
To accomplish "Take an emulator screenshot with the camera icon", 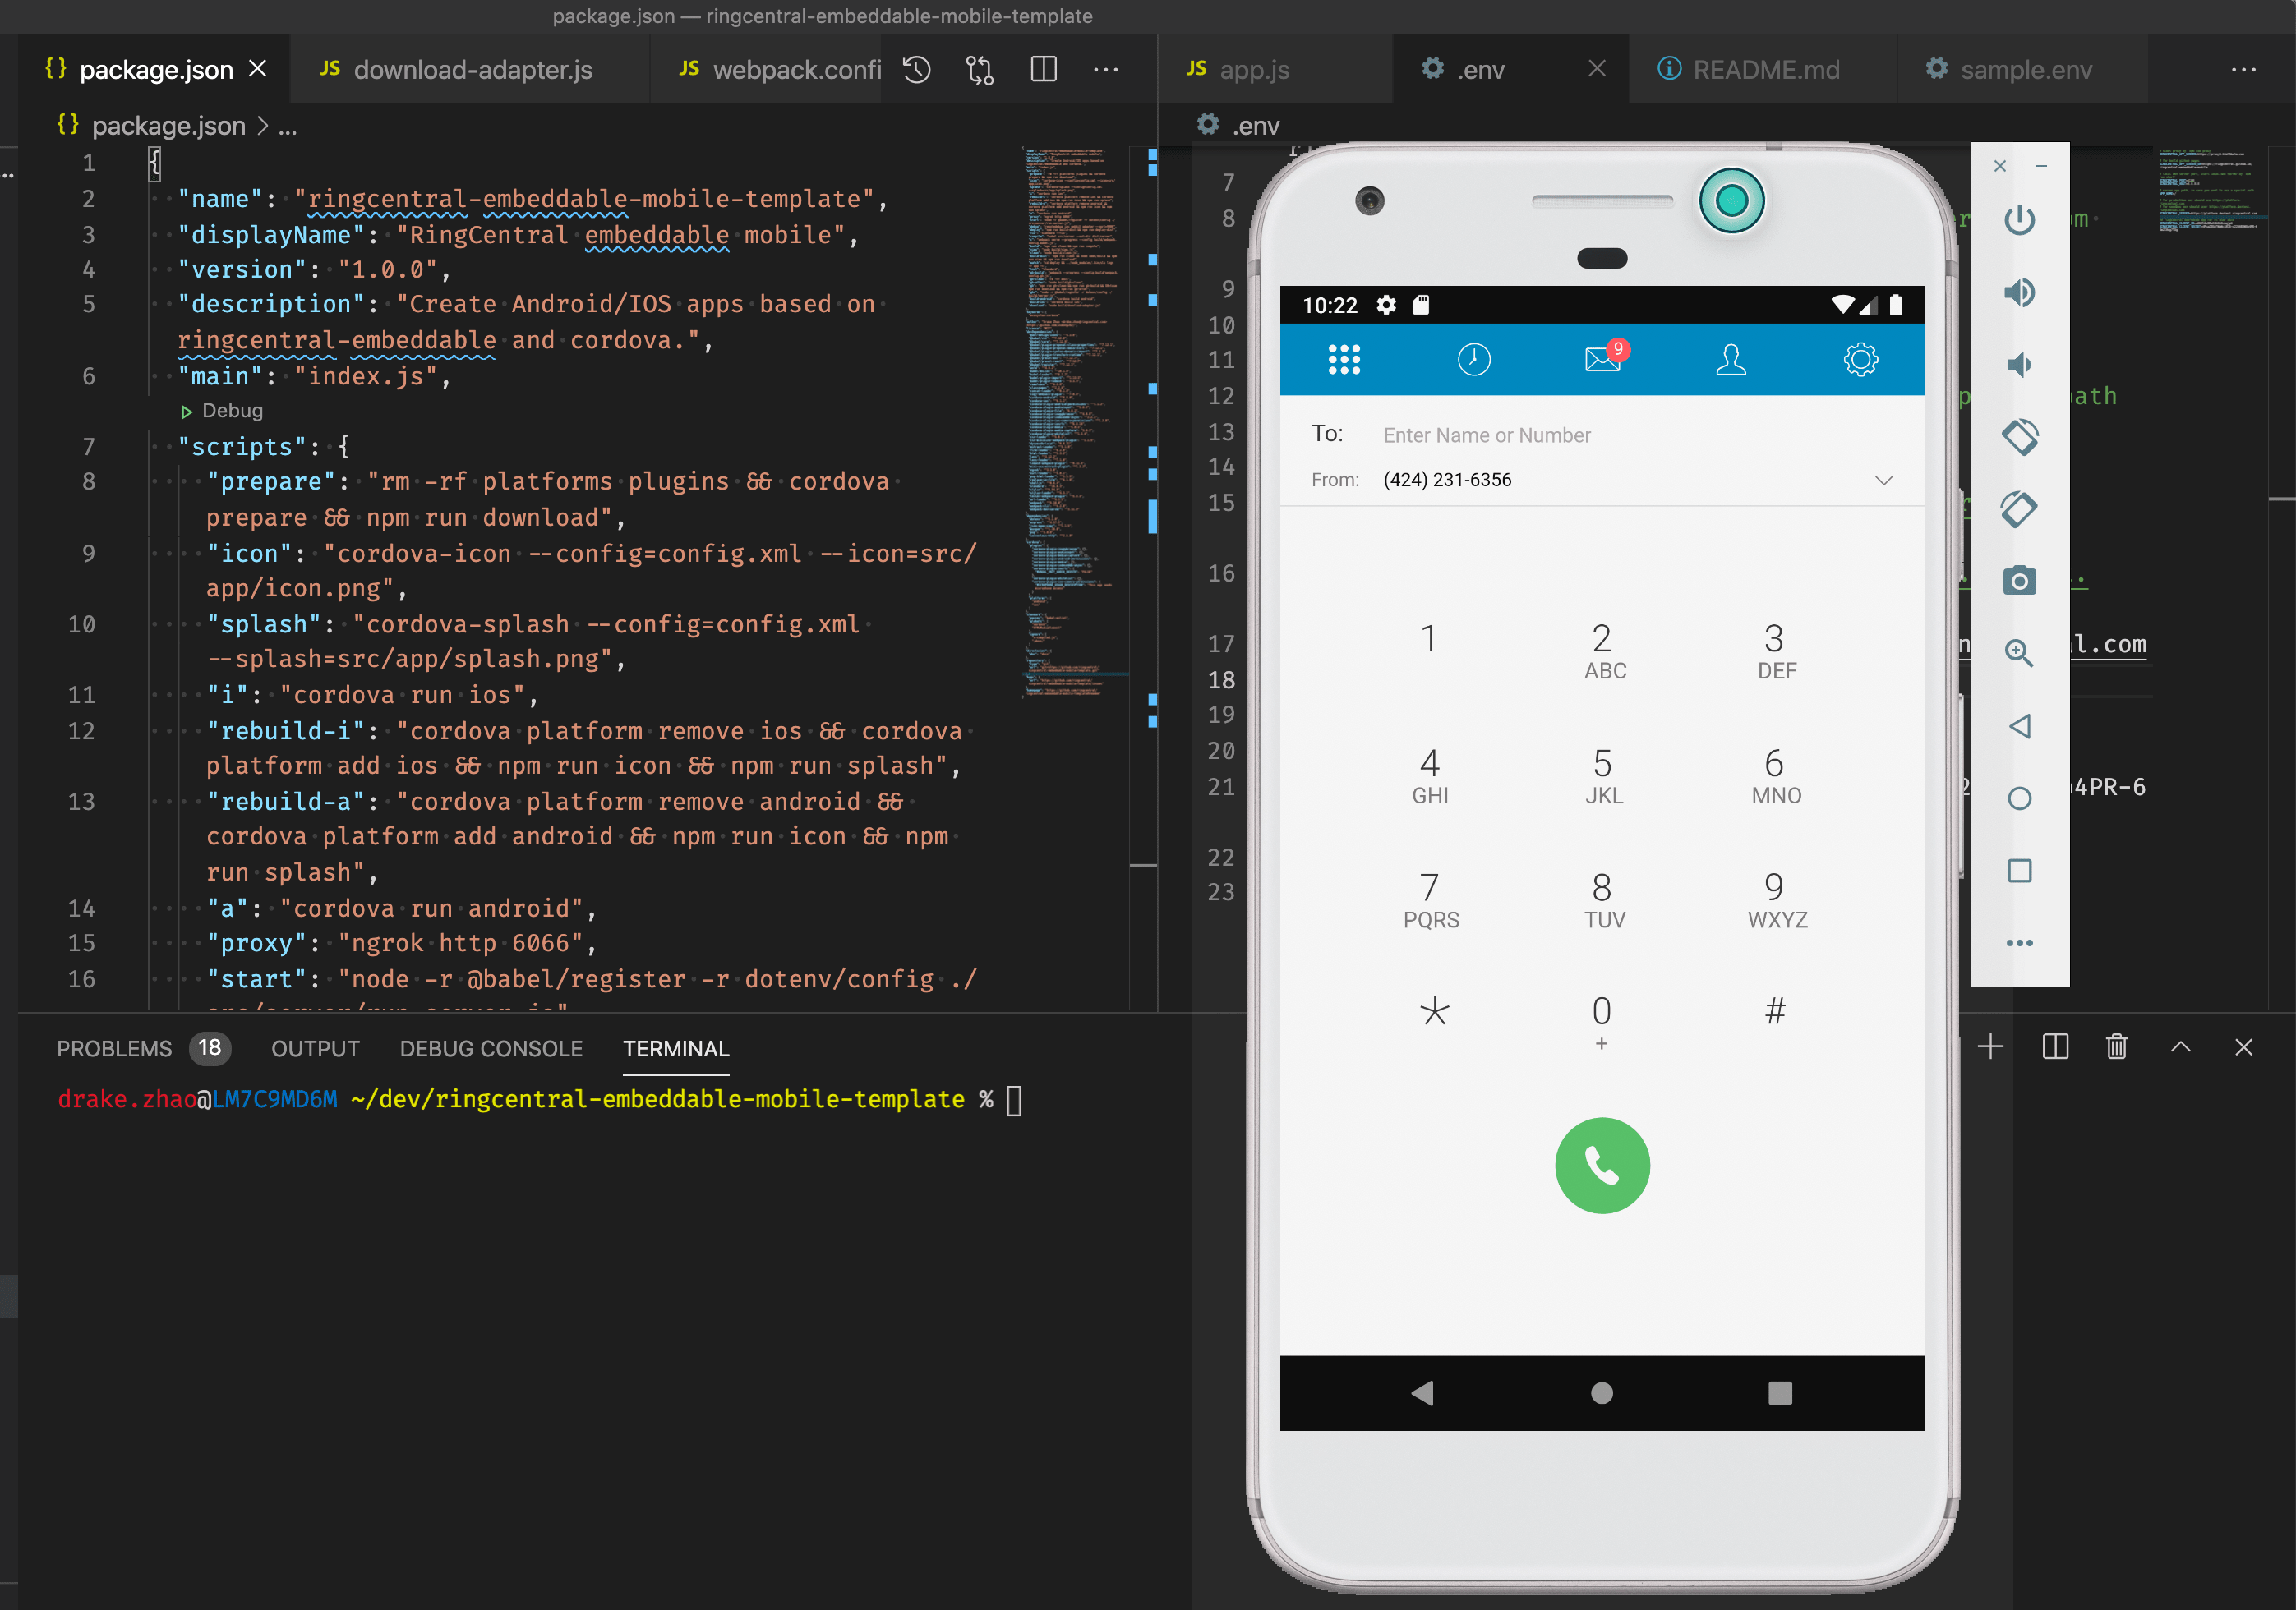I will tap(2019, 581).
